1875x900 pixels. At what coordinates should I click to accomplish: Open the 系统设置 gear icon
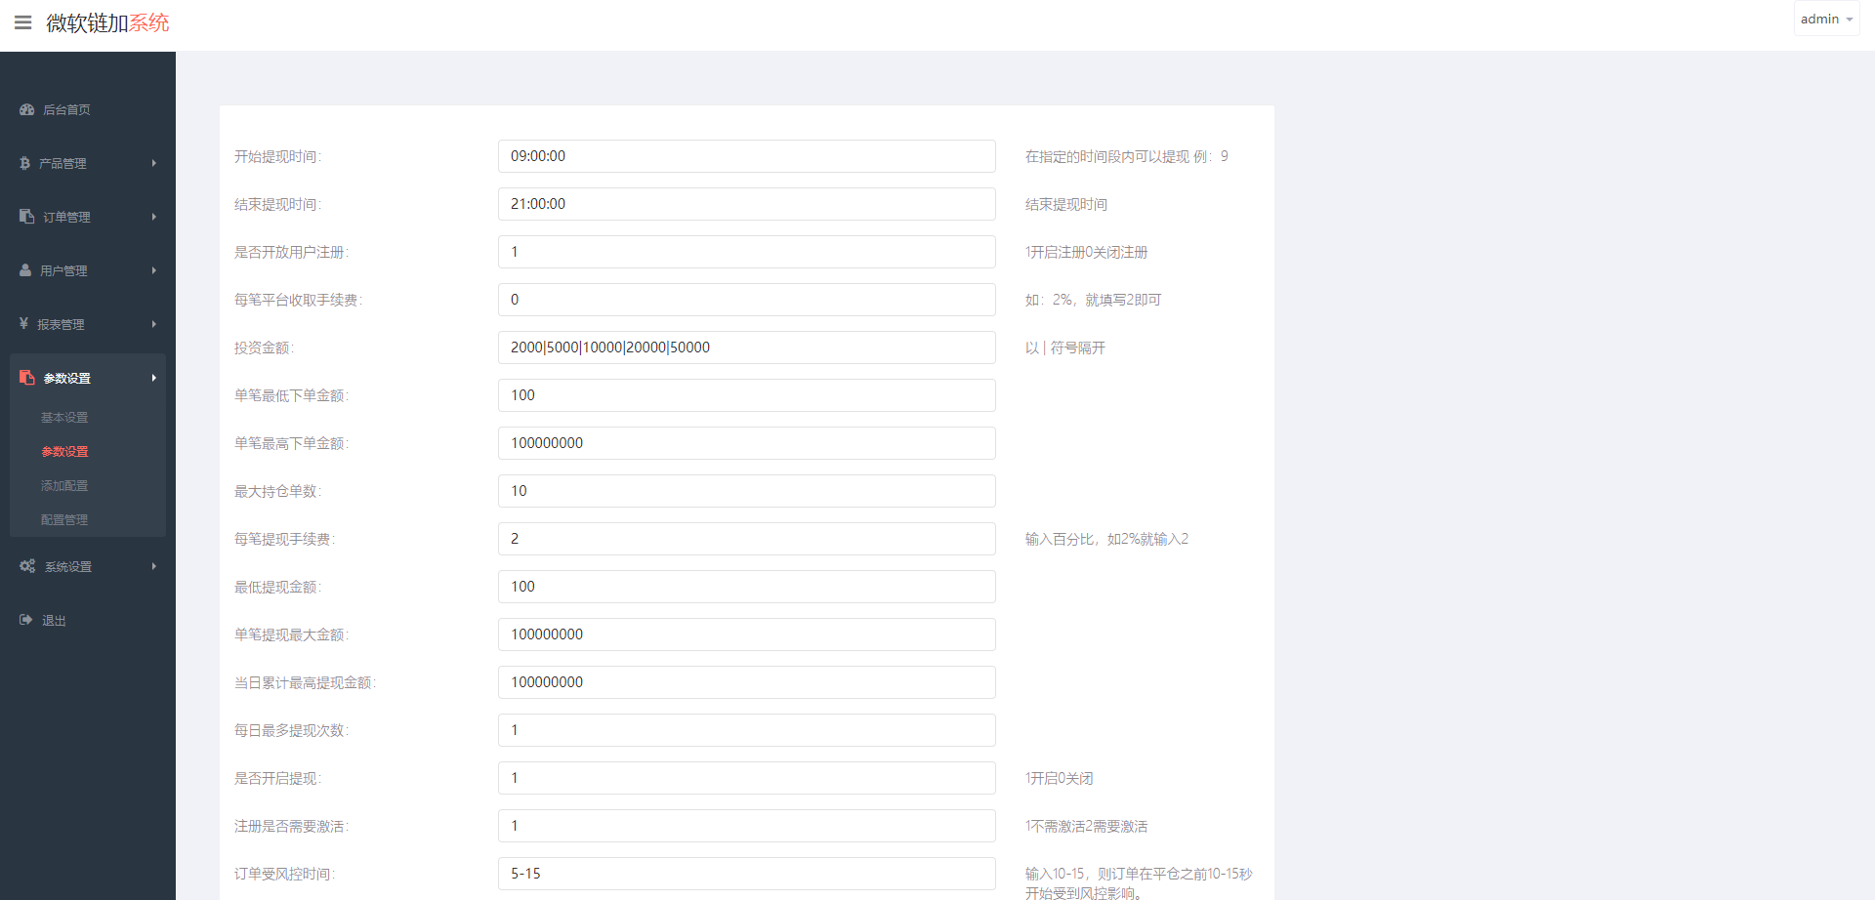(x=26, y=566)
